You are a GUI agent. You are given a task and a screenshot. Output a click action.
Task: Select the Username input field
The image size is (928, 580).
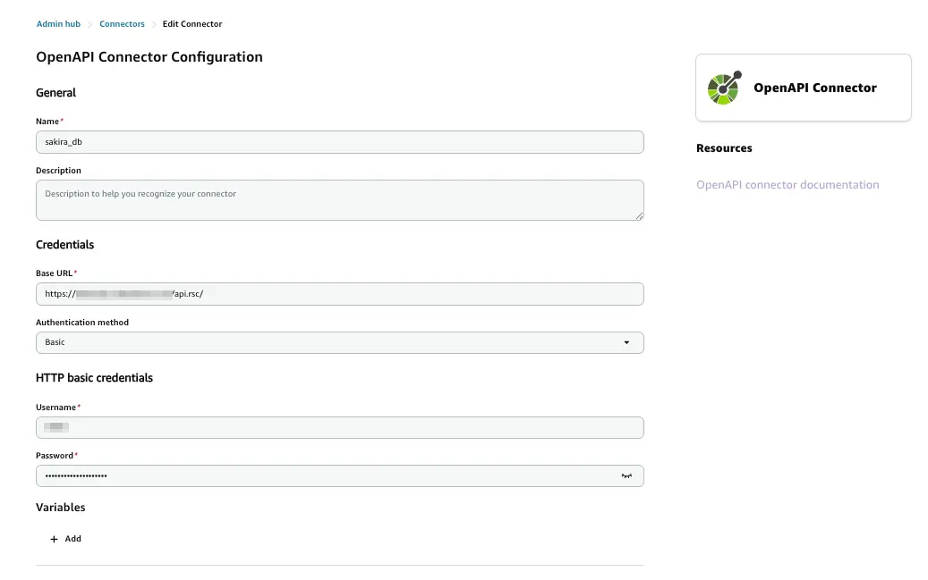click(340, 427)
